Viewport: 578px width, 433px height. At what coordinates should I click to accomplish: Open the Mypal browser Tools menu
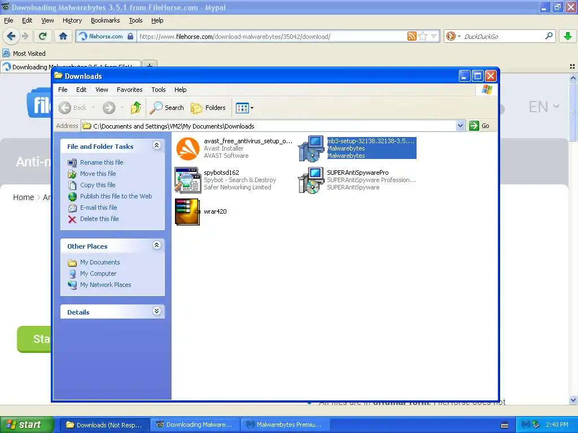pos(135,21)
